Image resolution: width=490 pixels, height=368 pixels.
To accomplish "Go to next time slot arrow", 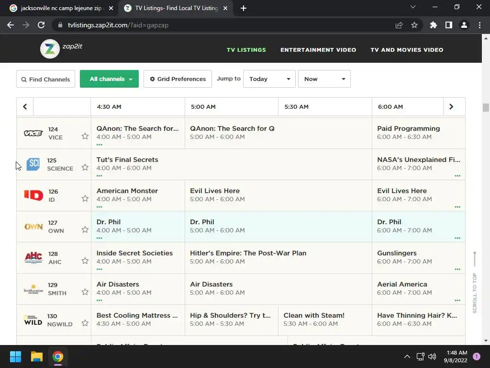I will pos(451,107).
